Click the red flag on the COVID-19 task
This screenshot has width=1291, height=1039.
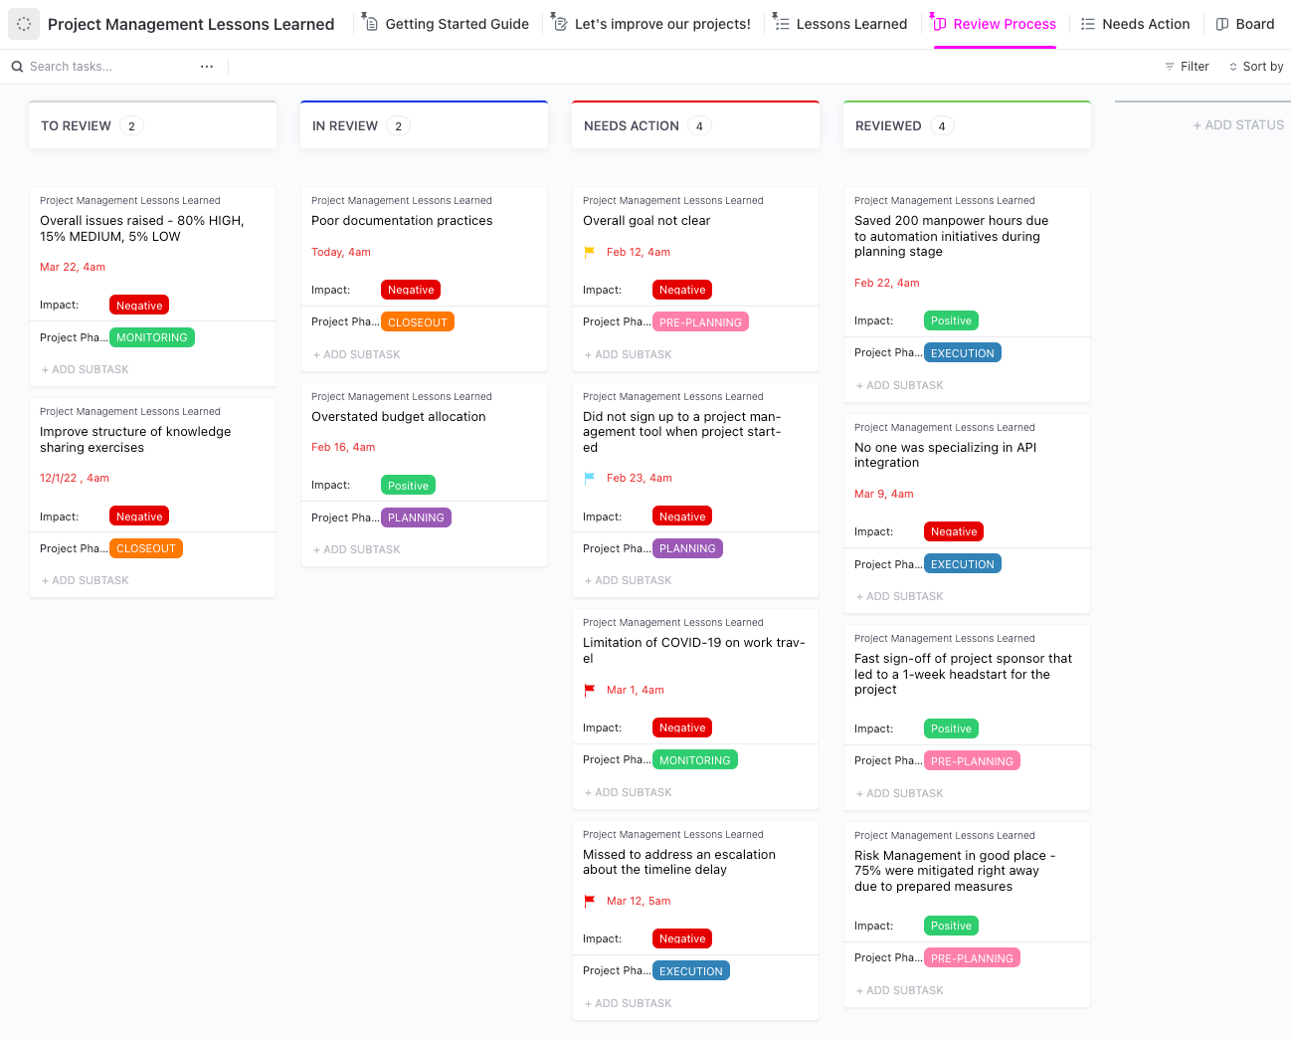point(590,690)
